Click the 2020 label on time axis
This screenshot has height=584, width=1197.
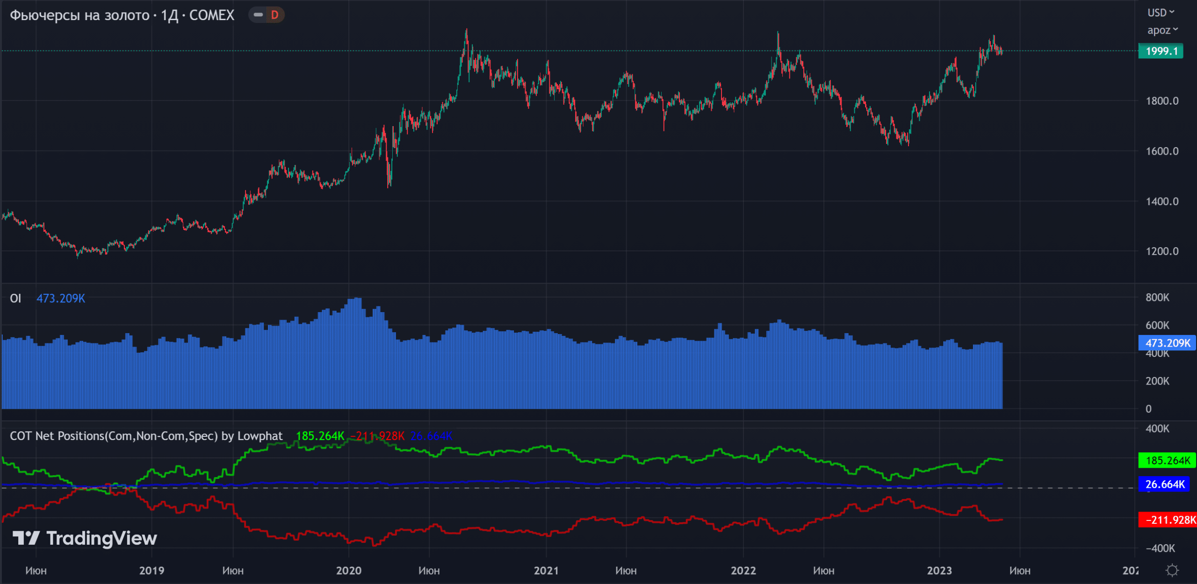[348, 570]
